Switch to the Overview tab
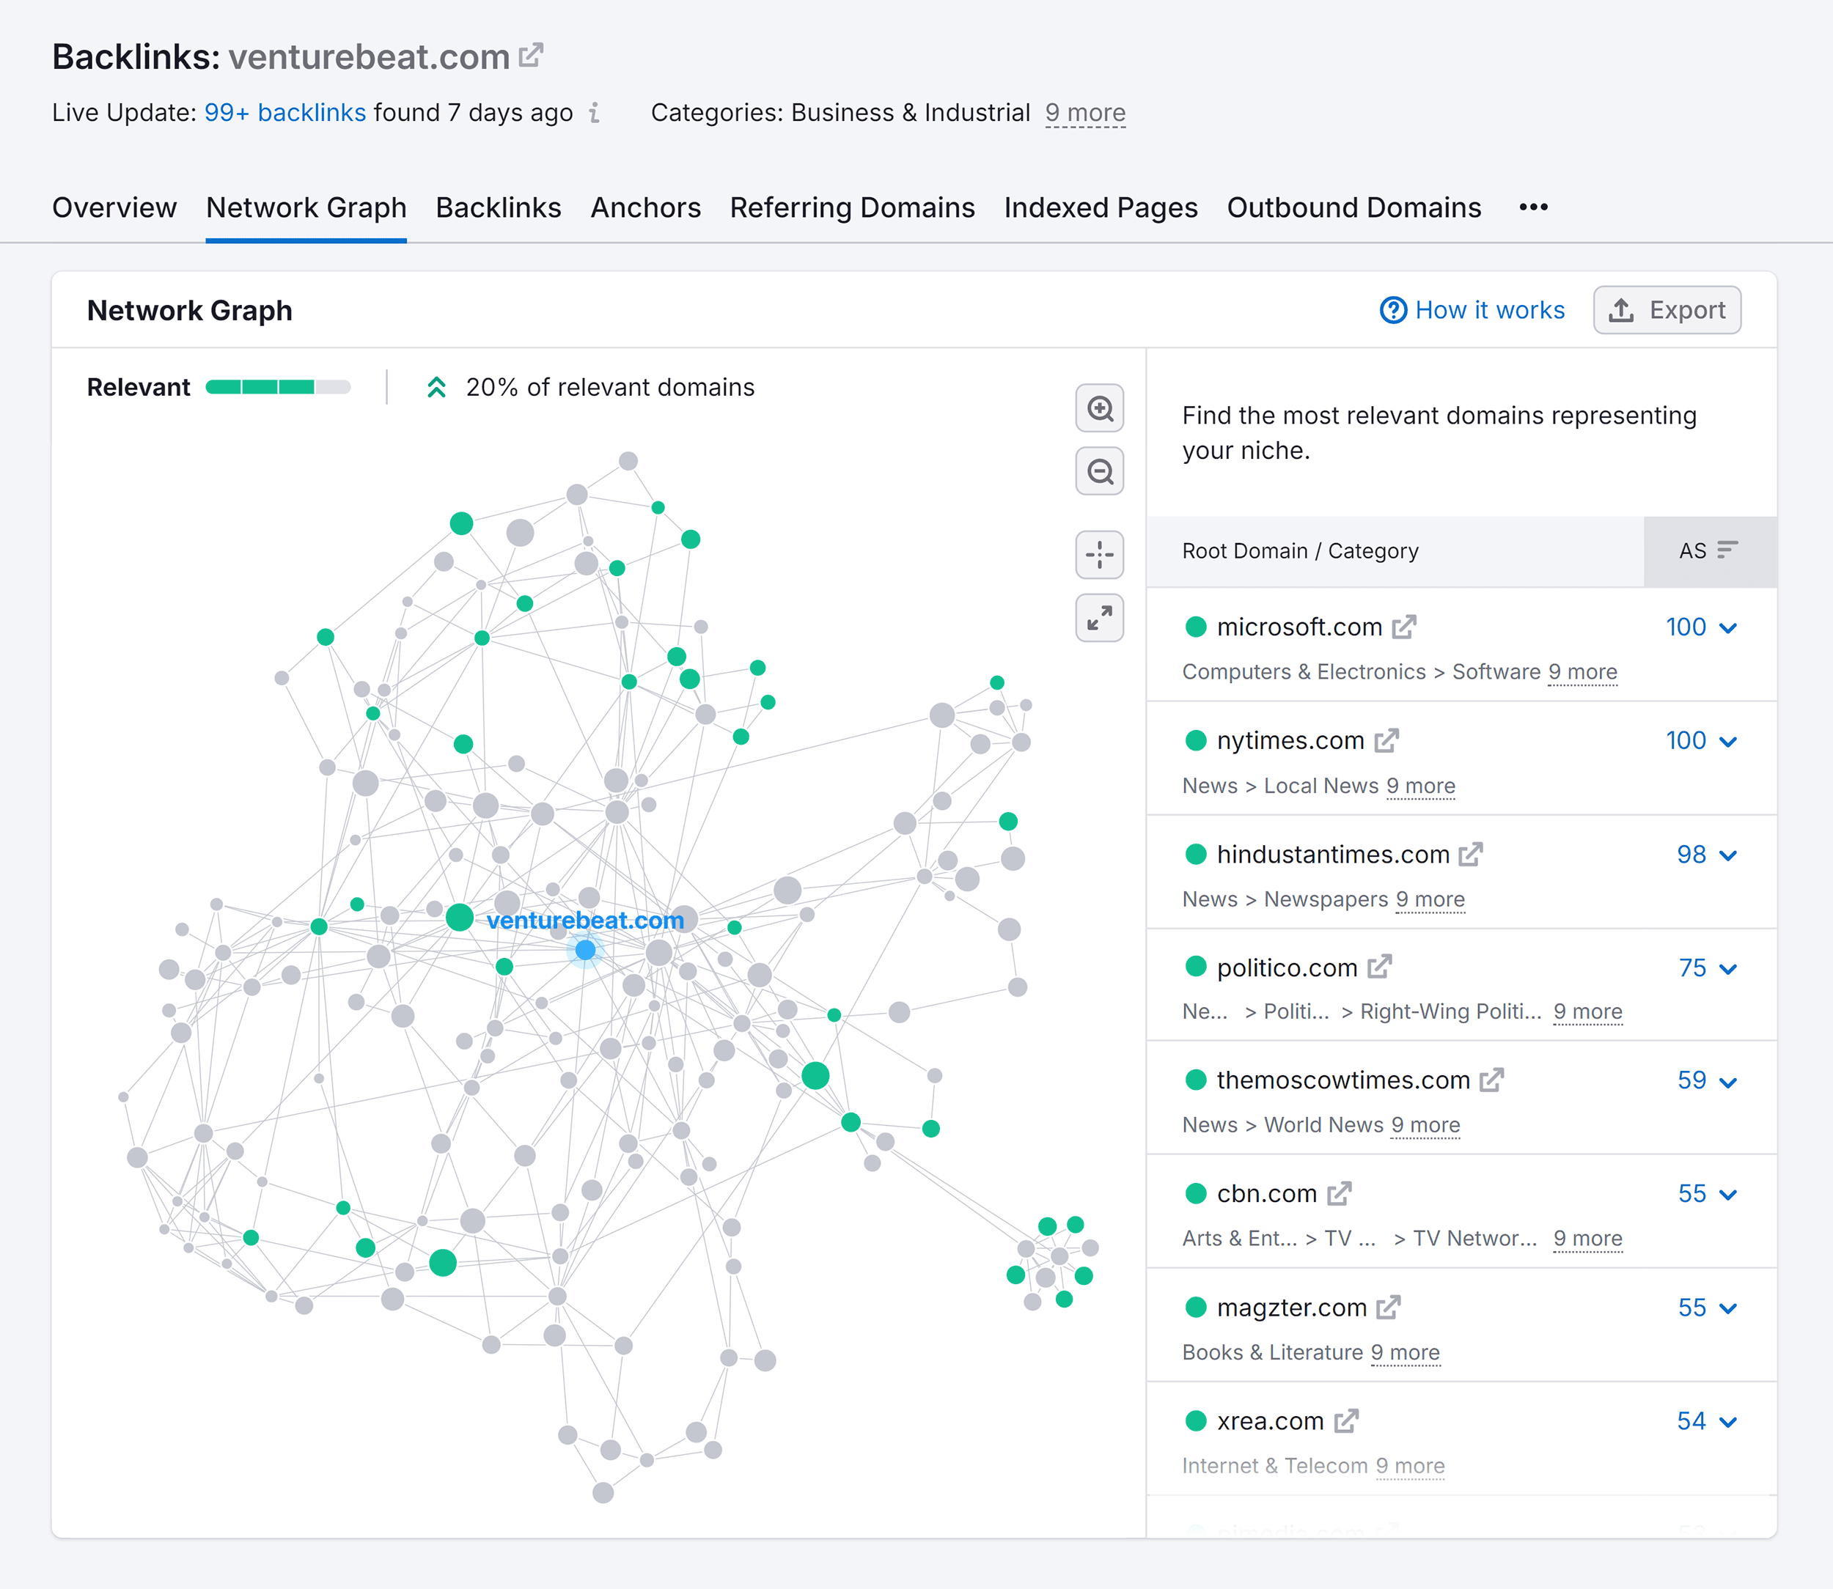The height and width of the screenshot is (1589, 1833). point(114,207)
